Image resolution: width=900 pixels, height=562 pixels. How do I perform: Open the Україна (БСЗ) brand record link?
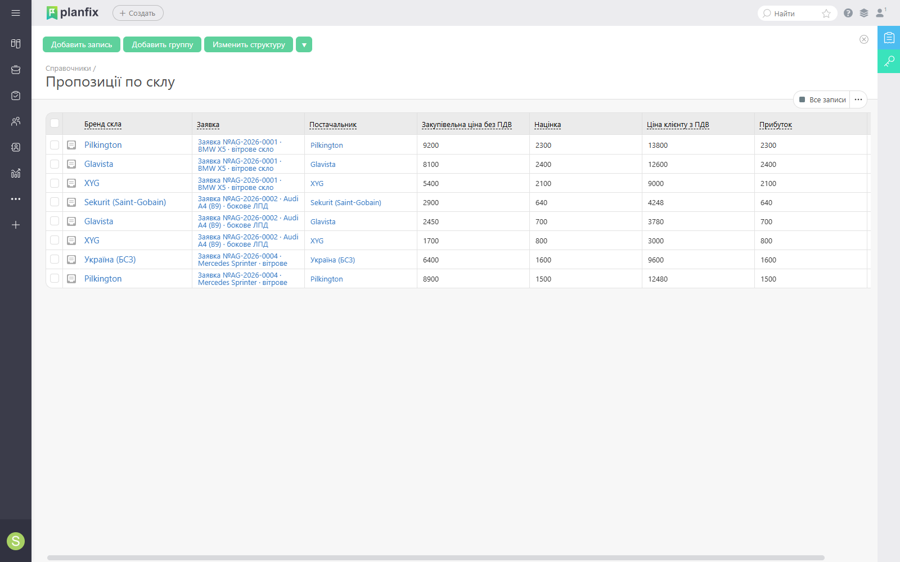click(110, 260)
